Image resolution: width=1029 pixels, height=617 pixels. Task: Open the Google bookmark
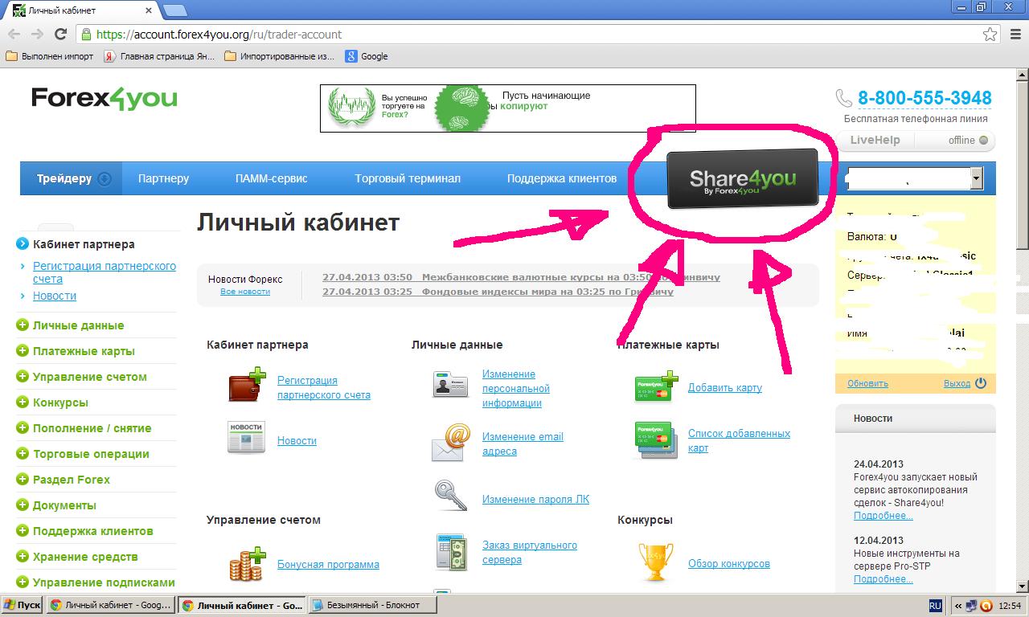pos(367,56)
